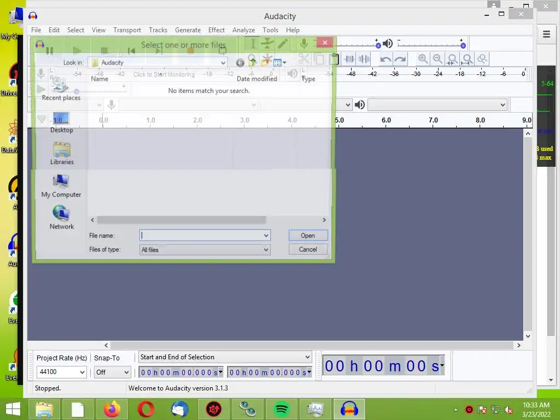This screenshot has height=420, width=560.
Task: Open the Tracks menu
Action: click(158, 30)
